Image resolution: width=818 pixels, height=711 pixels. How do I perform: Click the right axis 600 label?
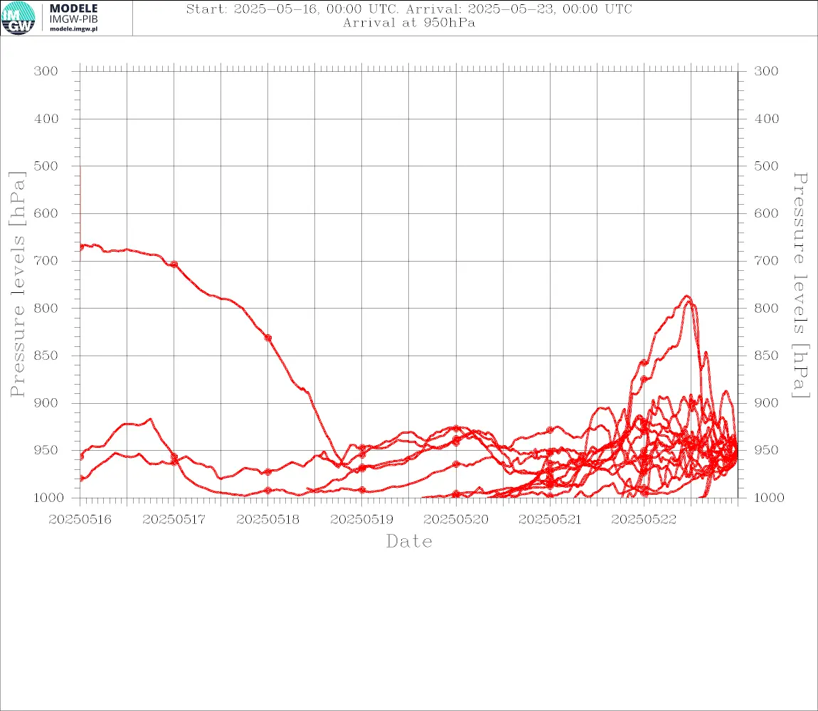click(766, 213)
